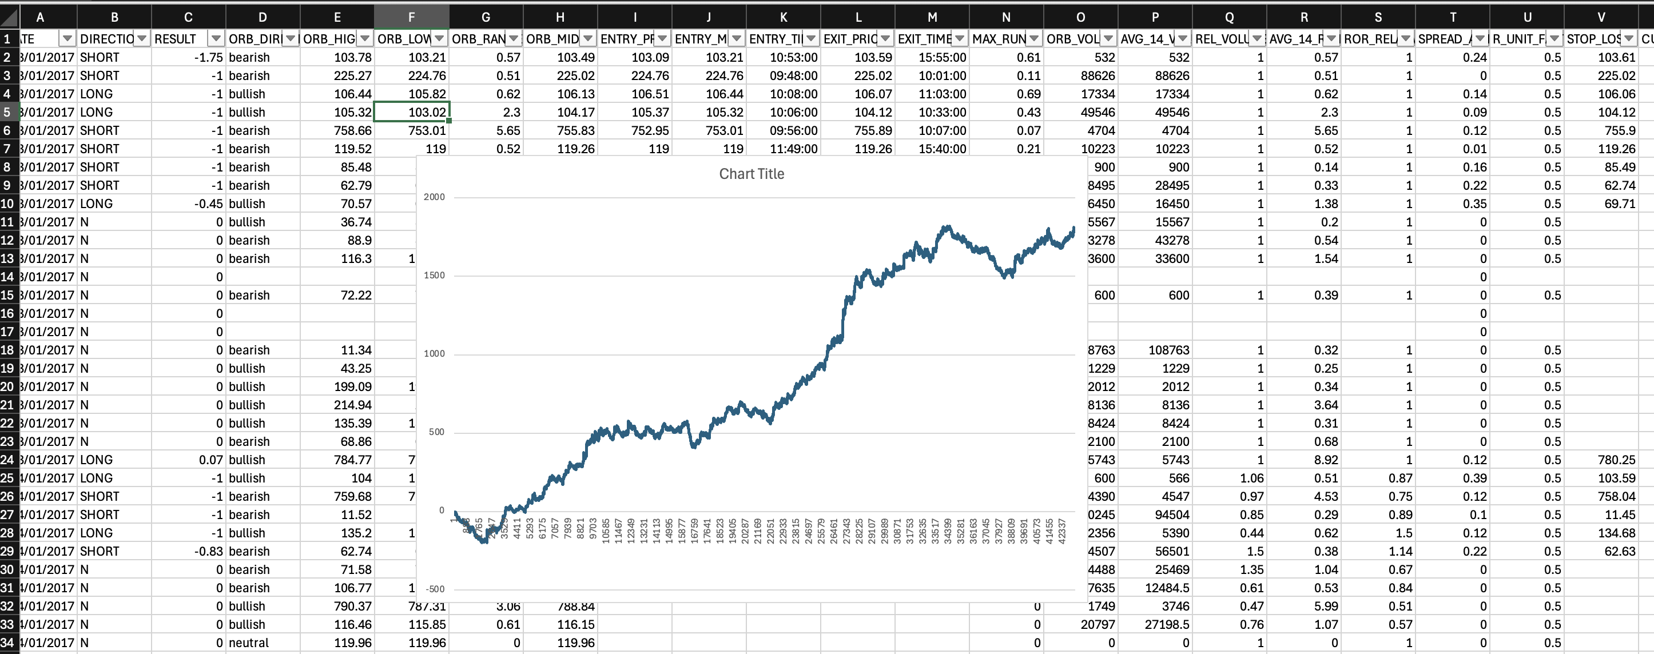
Task: Select column F header
Action: click(411, 17)
